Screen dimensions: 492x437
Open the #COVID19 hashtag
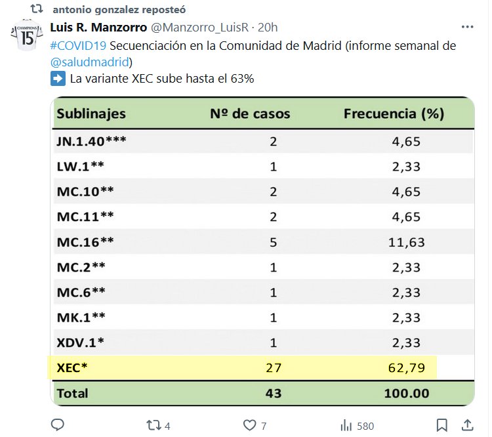click(78, 46)
